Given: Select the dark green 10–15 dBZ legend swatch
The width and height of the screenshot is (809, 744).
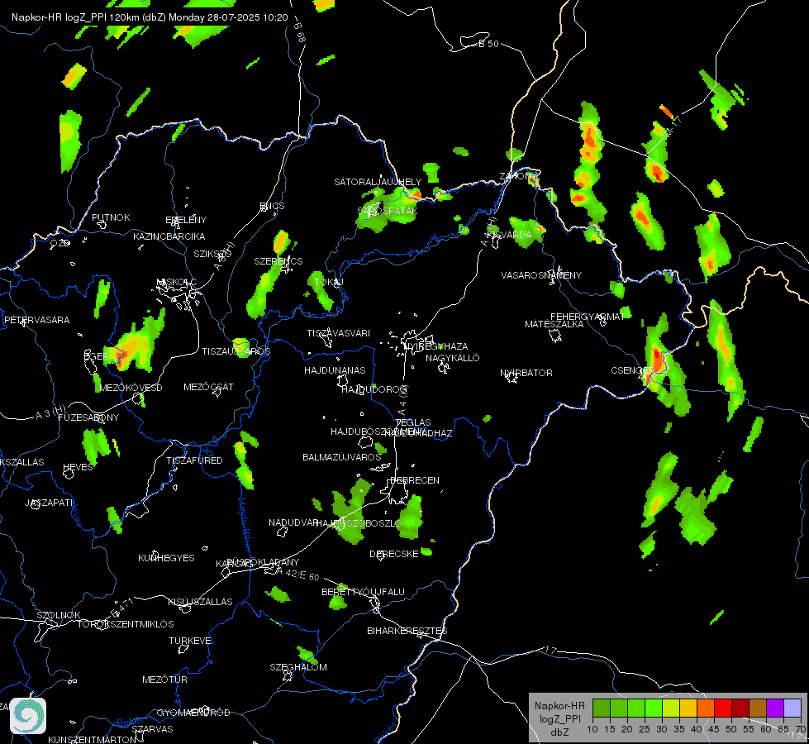Looking at the screenshot, I should point(601,708).
